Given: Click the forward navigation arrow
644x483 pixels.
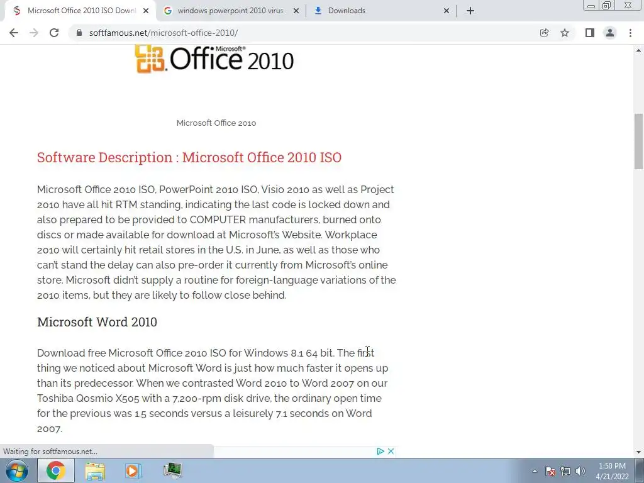Looking at the screenshot, I should 34,33.
